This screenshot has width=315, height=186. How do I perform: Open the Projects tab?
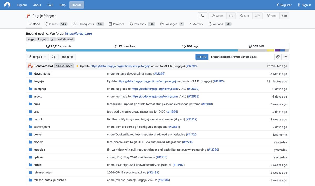(x=116, y=24)
